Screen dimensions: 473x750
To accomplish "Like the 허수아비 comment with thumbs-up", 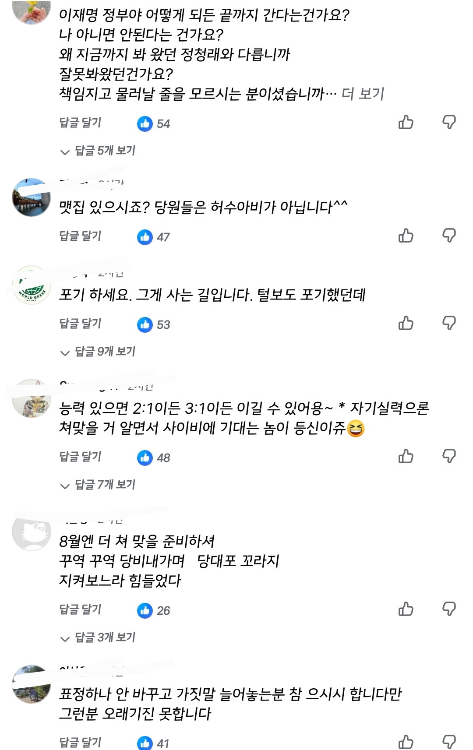I will point(406,236).
